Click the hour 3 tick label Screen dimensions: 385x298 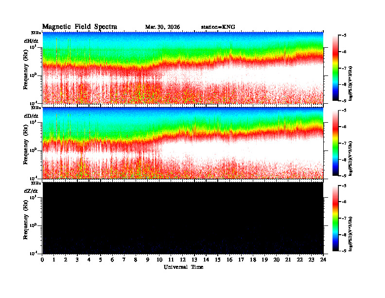click(x=77, y=260)
